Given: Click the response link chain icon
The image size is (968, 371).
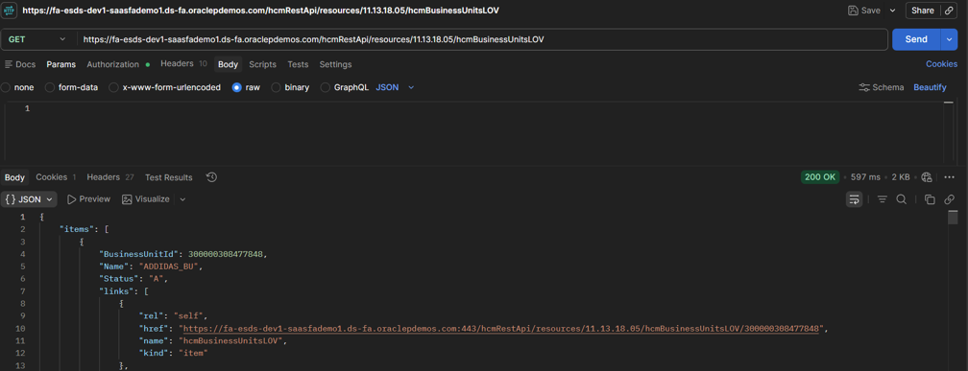Looking at the screenshot, I should pos(950,199).
